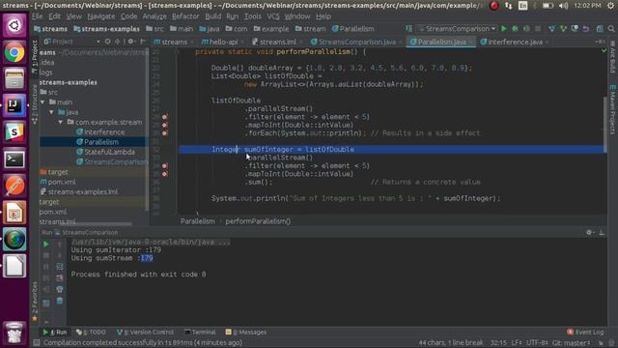The image size is (618, 348).
Task: Clear Run console with the trash icon
Action: [60, 301]
